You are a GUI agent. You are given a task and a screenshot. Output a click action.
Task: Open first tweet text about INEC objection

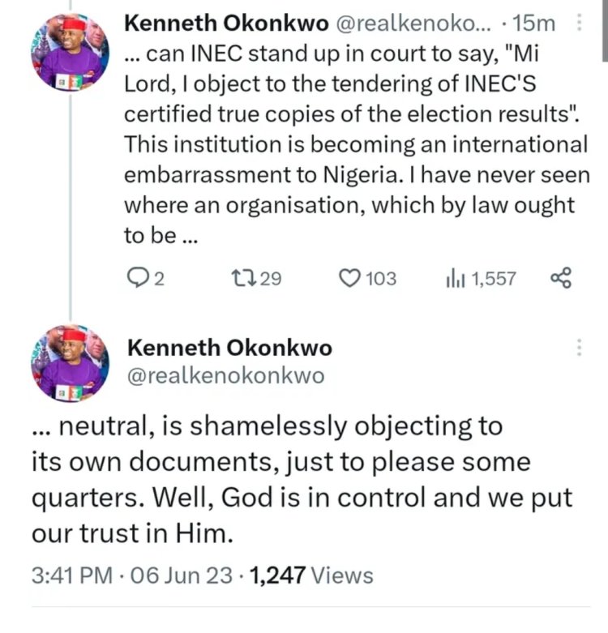(353, 144)
